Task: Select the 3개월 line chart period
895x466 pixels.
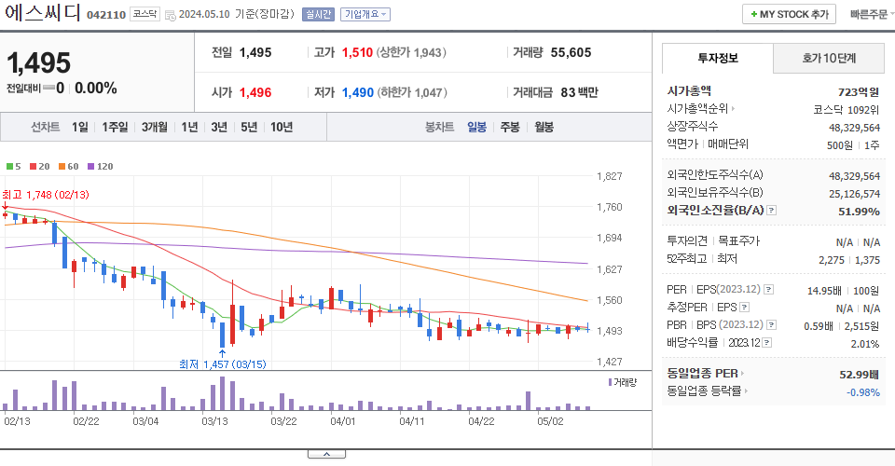Action: tap(154, 127)
